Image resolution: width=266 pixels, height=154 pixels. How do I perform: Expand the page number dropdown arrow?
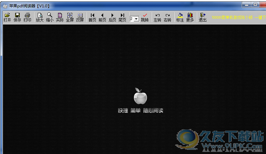click(x=136, y=19)
